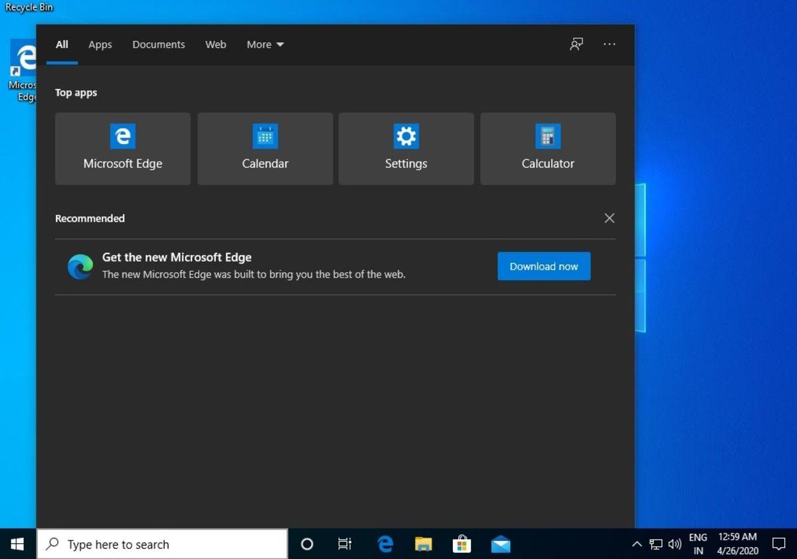Click Download now for the new Microsoft Edge
797x559 pixels.
pos(543,266)
